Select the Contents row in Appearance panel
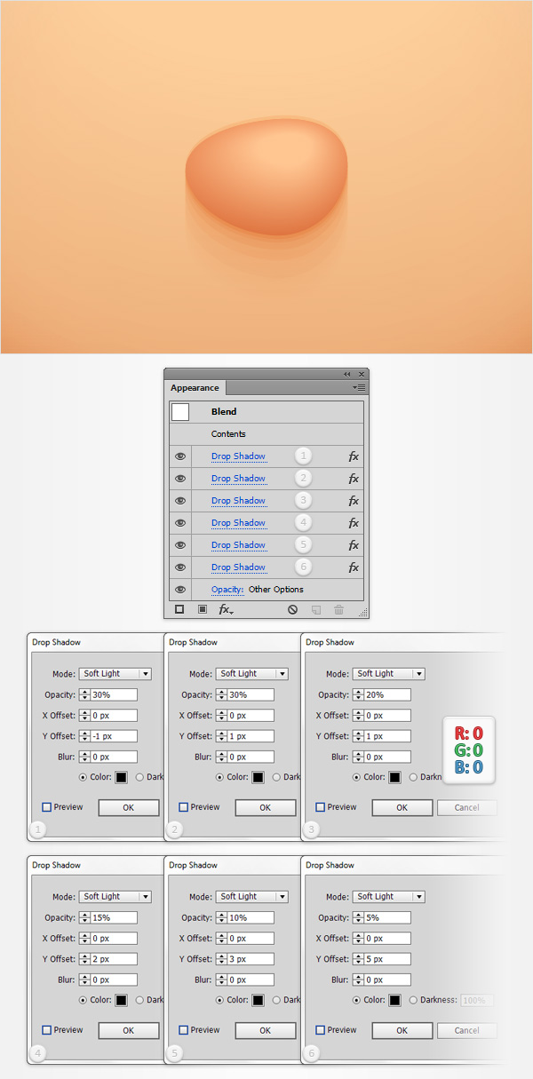The width and height of the screenshot is (533, 1079). click(x=266, y=434)
